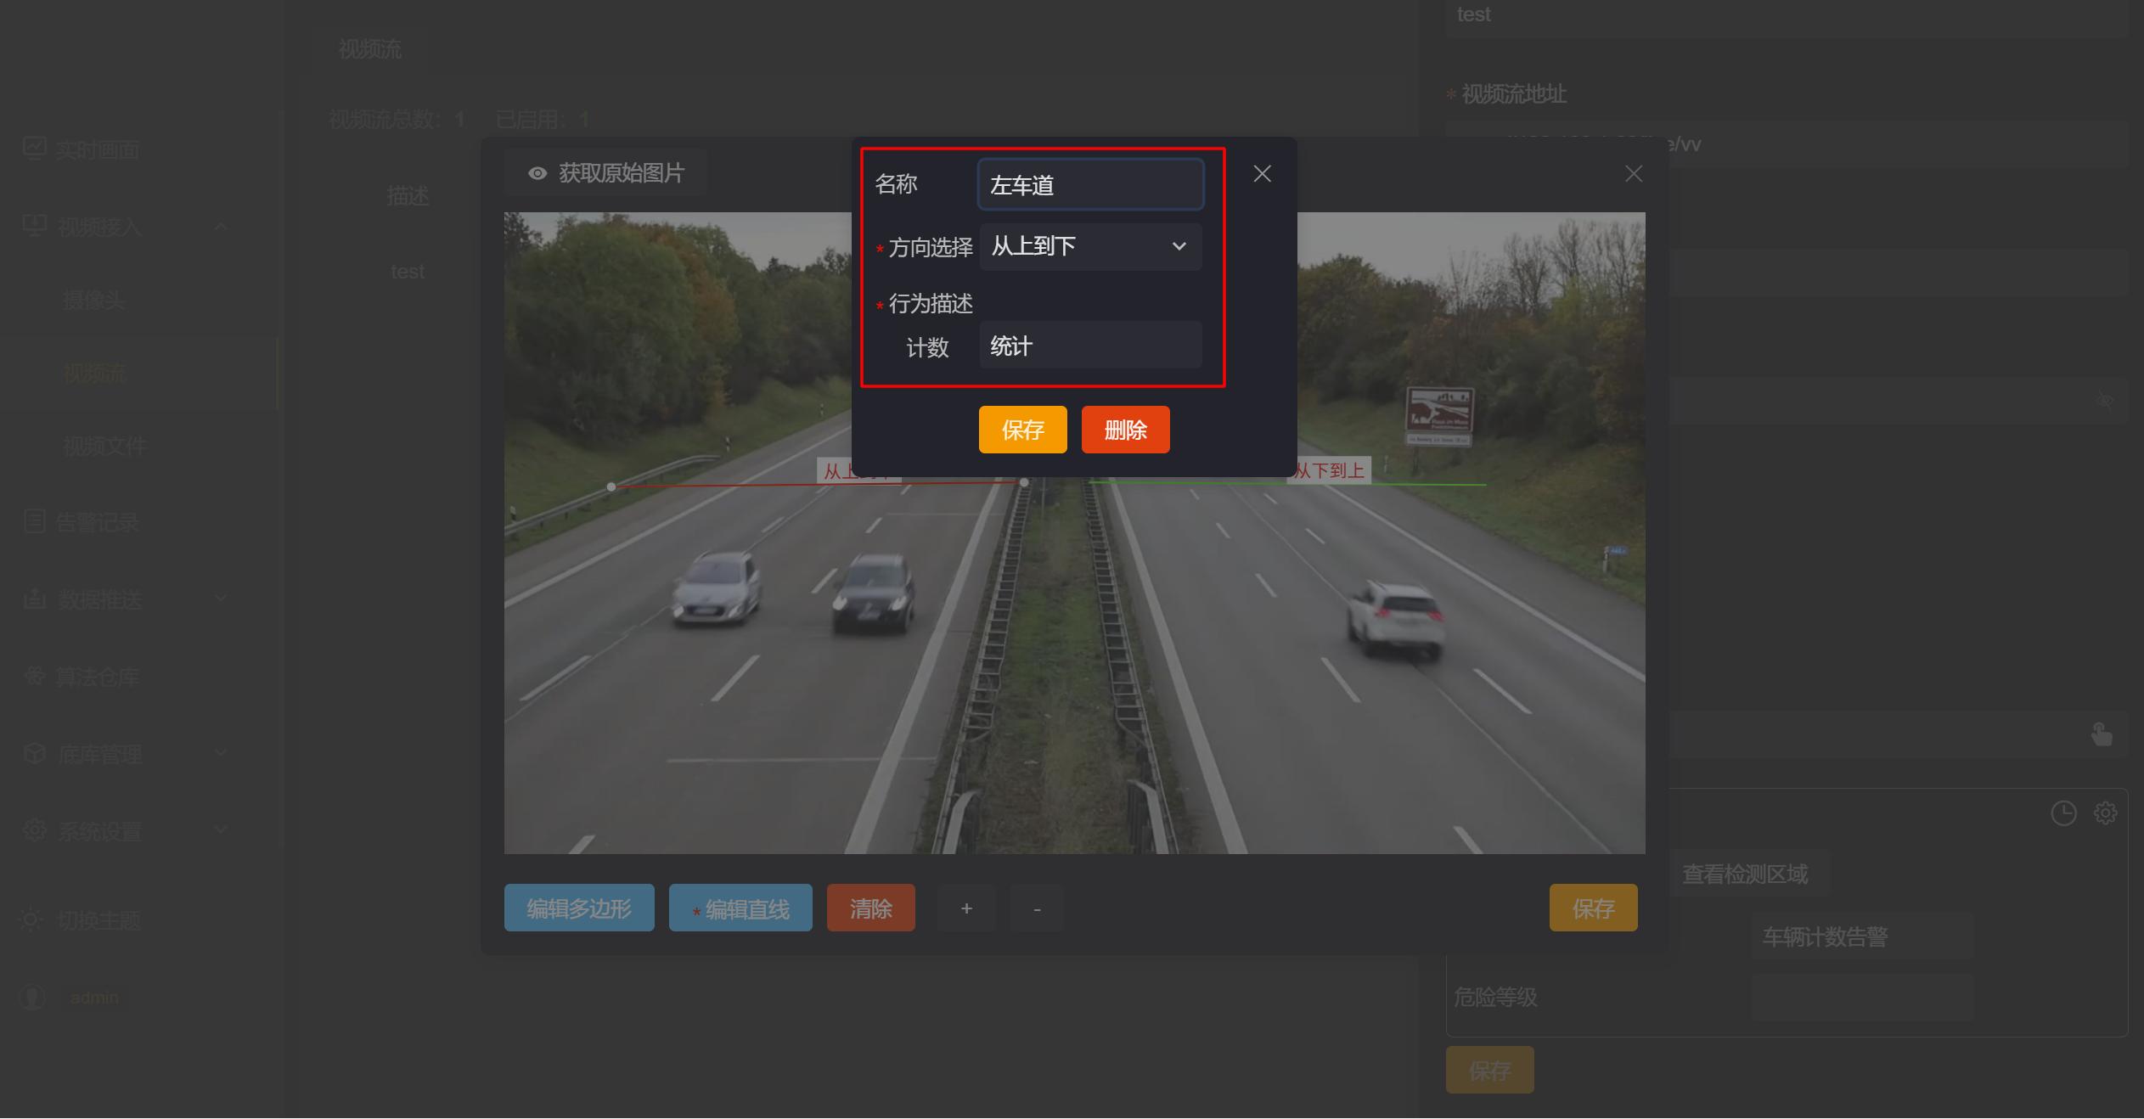
Task: Click the plus zoom button below image
Action: tap(966, 909)
